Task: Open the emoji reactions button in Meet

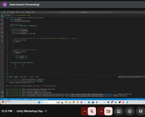Action: pyautogui.click(x=130, y=111)
